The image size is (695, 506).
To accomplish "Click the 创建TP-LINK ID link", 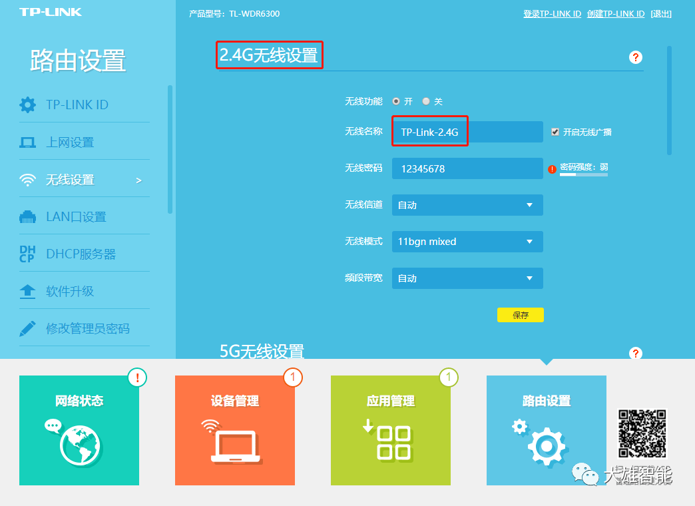I will [616, 13].
